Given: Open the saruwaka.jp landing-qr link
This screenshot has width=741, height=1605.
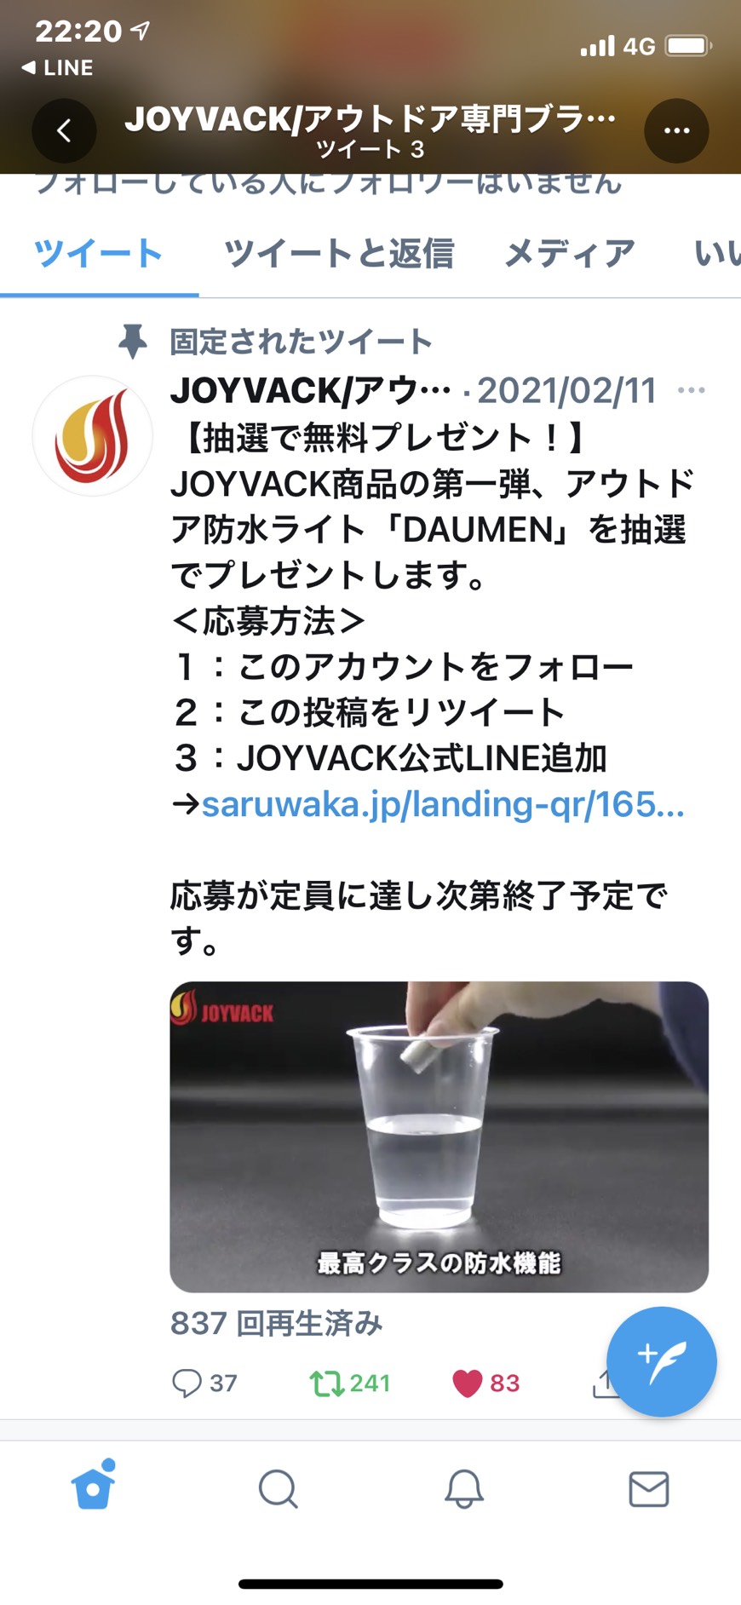Looking at the screenshot, I should pos(443,803).
